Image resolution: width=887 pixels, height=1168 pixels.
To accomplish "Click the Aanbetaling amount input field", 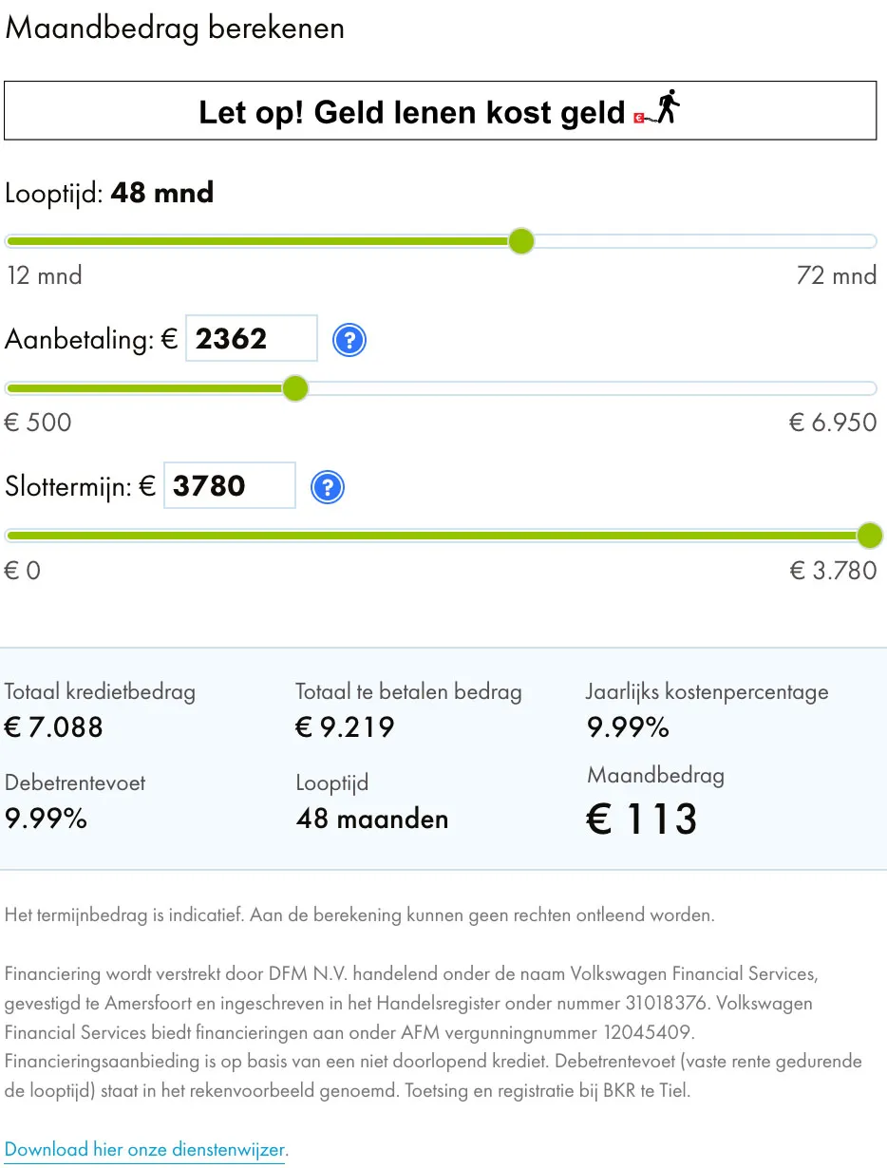I will pos(252,339).
